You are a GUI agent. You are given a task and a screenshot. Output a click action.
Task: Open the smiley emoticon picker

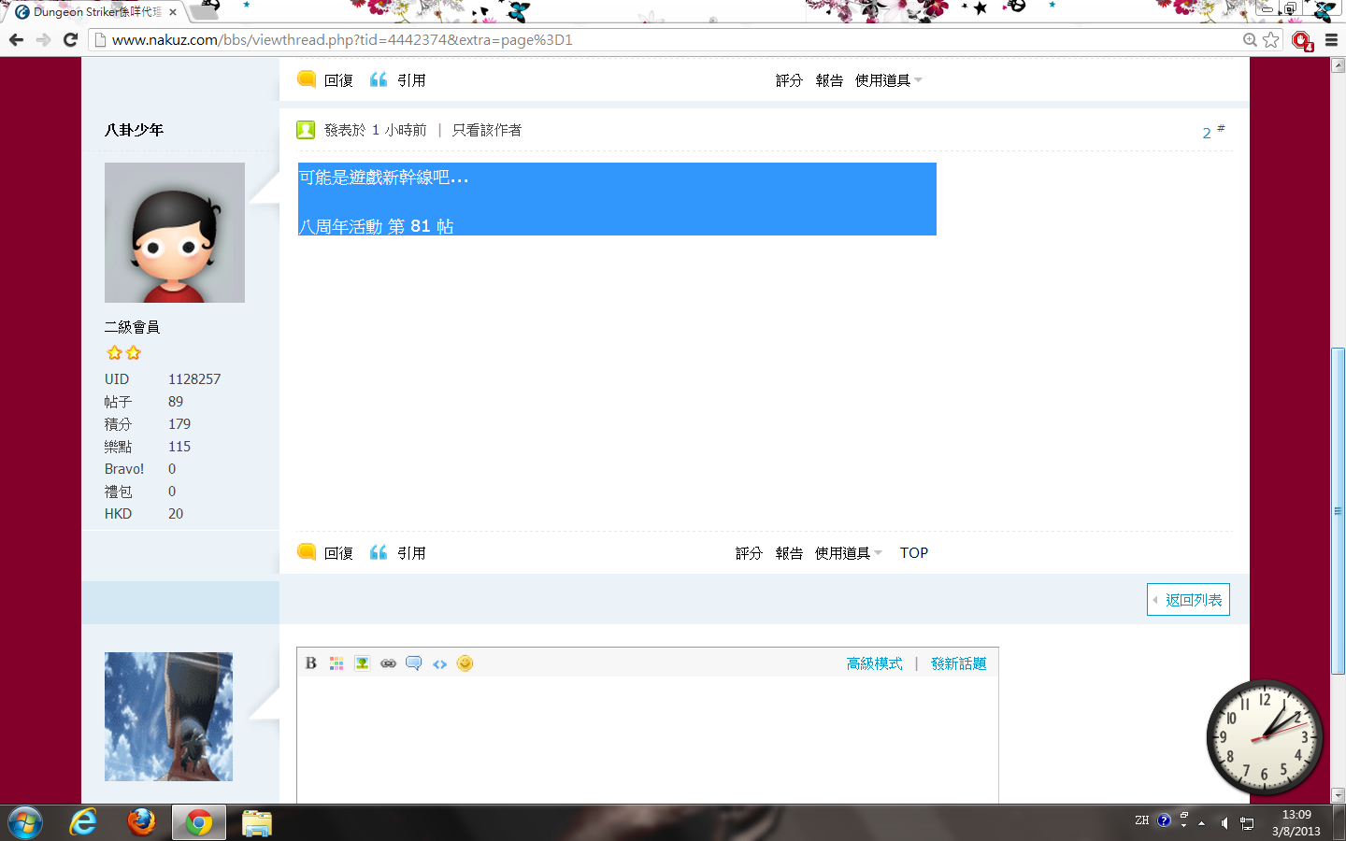(x=465, y=663)
